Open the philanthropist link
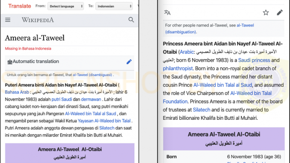Screen dimensions: 290x163 178,68
